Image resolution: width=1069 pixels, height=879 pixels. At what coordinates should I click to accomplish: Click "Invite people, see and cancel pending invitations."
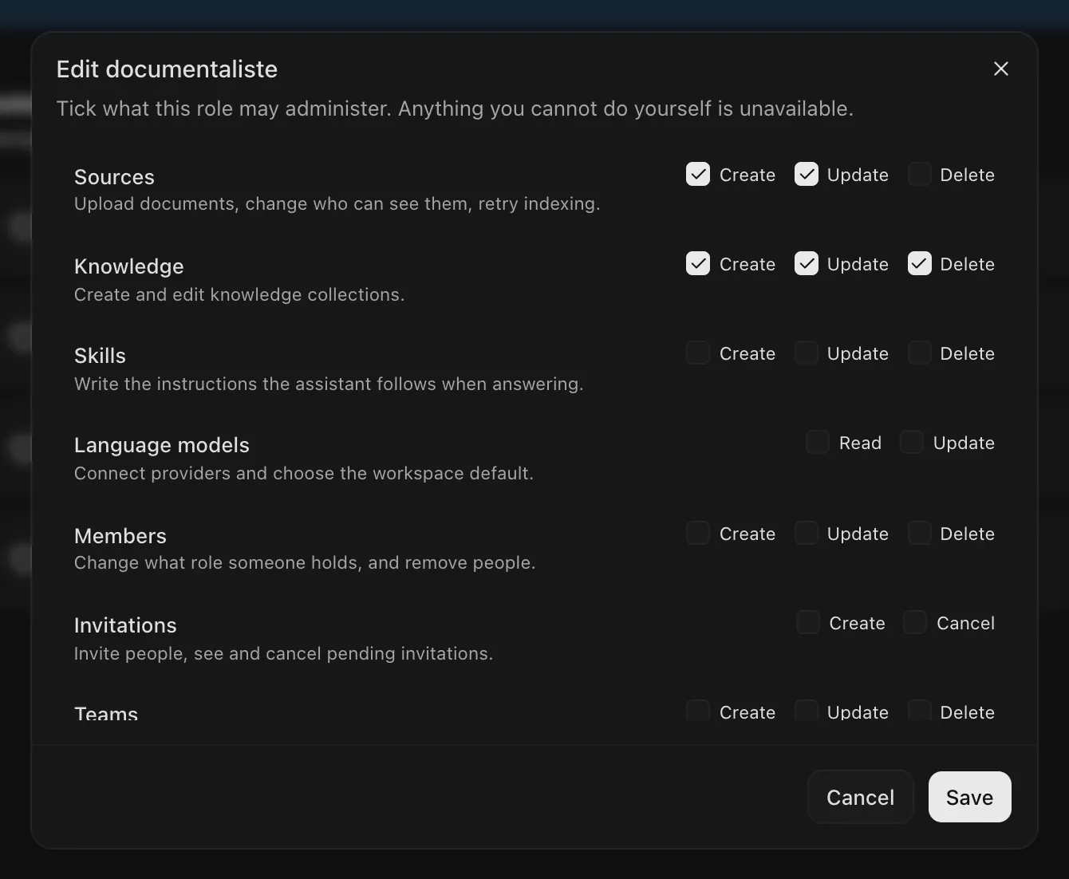283,653
